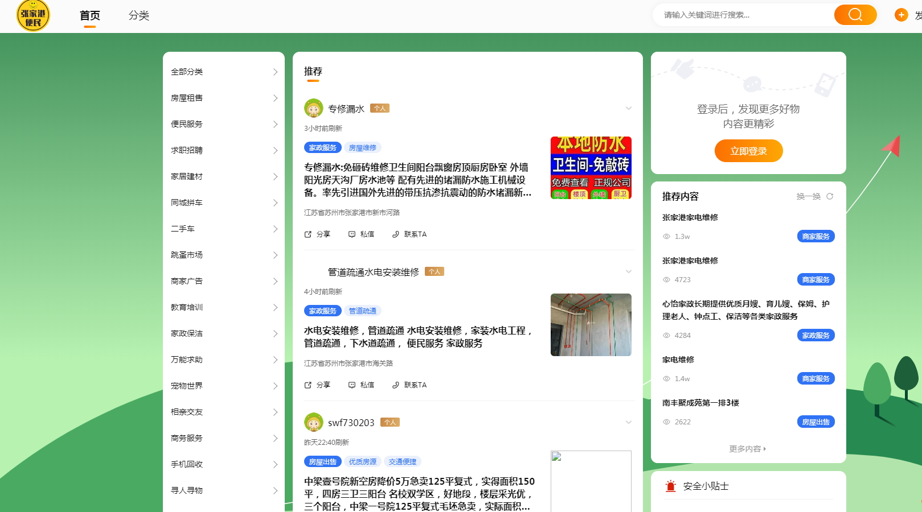The width and height of the screenshot is (922, 512).
Task: Expand the 管道疏通水电安装维修 post options chevron
Action: [629, 271]
